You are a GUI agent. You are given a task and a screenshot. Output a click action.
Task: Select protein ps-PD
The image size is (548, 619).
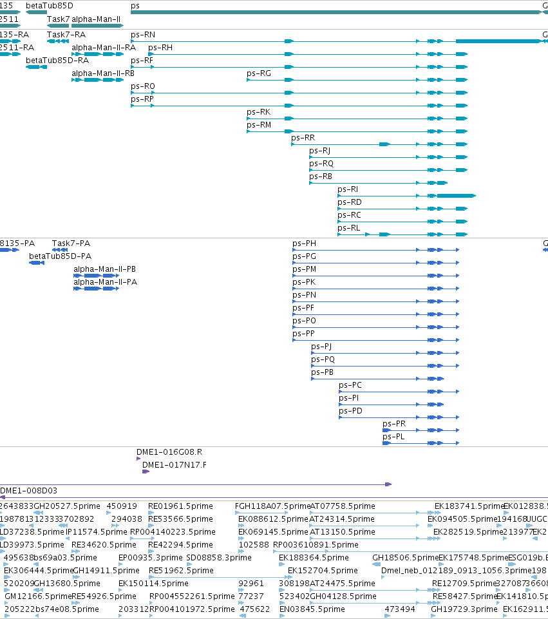tap(399, 417)
